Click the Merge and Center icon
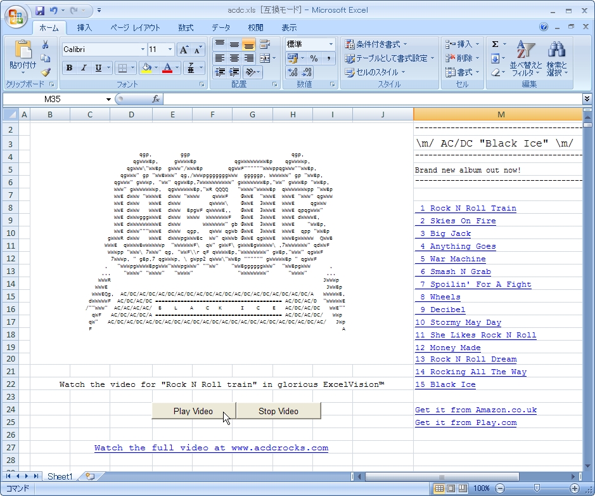Image resolution: width=595 pixels, height=496 pixels. pyautogui.click(x=265, y=58)
